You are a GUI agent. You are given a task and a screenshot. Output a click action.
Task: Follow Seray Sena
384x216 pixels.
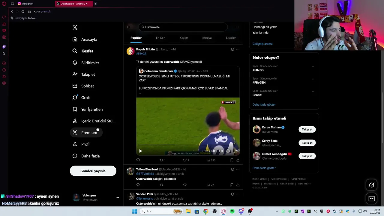(x=307, y=143)
